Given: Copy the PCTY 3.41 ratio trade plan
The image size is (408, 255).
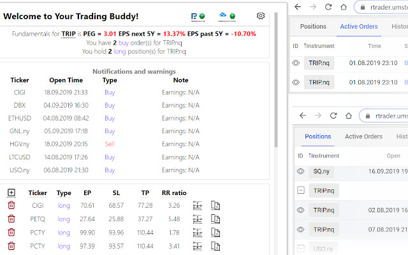Looking at the screenshot, I should [215, 246].
